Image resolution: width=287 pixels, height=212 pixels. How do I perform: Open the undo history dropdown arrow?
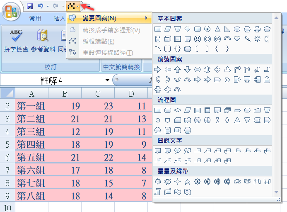[x=48, y=6]
